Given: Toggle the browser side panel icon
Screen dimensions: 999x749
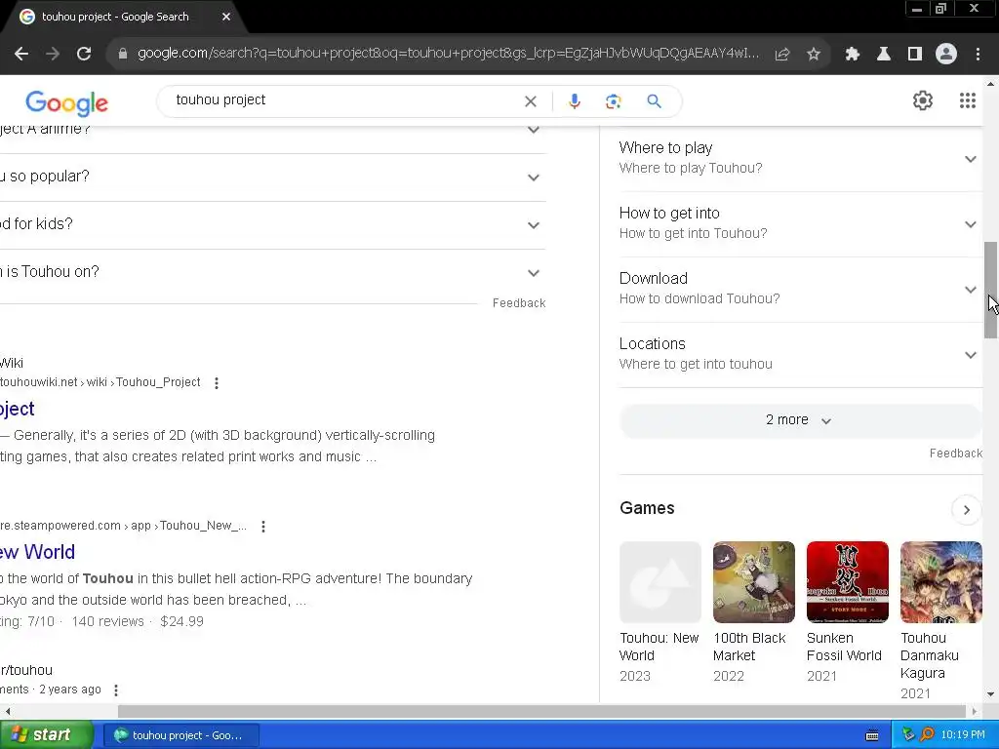Looking at the screenshot, I should point(915,54).
